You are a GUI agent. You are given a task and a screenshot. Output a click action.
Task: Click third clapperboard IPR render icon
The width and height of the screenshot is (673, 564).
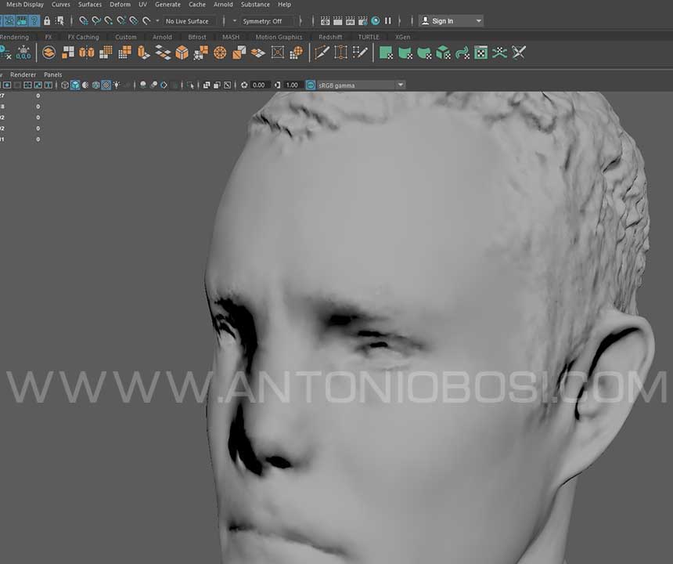(351, 20)
